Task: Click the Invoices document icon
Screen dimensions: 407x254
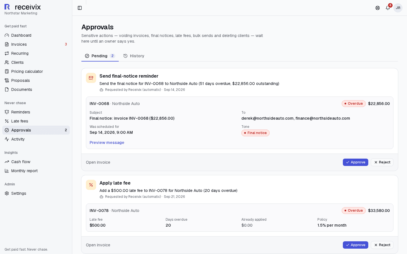Action: 7,44
